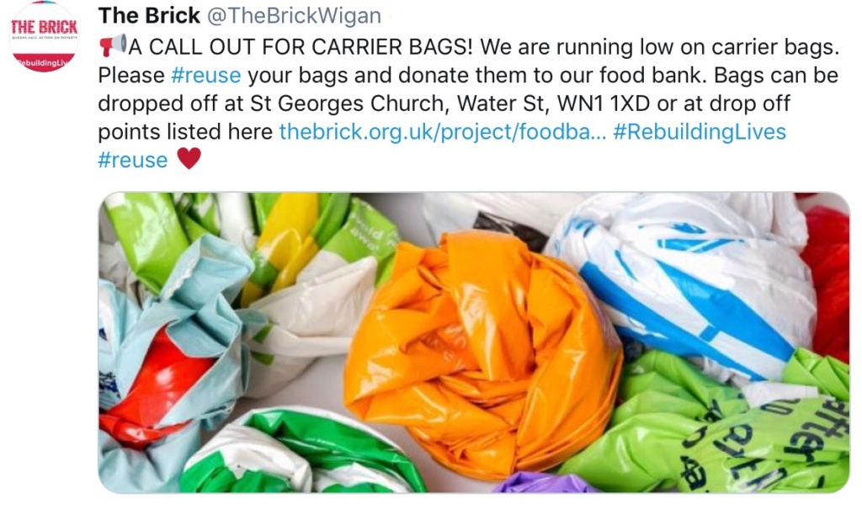Click the megaphone emoji before the tweet text
Viewport: 862px width, 509px height.
pyautogui.click(x=113, y=46)
